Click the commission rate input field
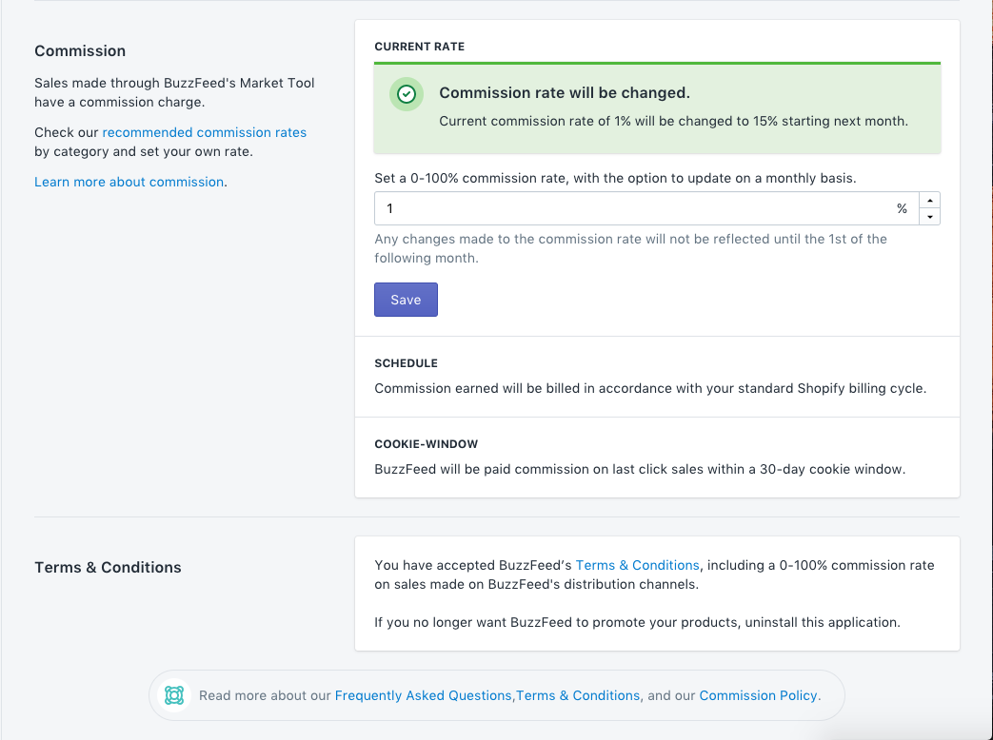The height and width of the screenshot is (740, 993). (x=645, y=208)
